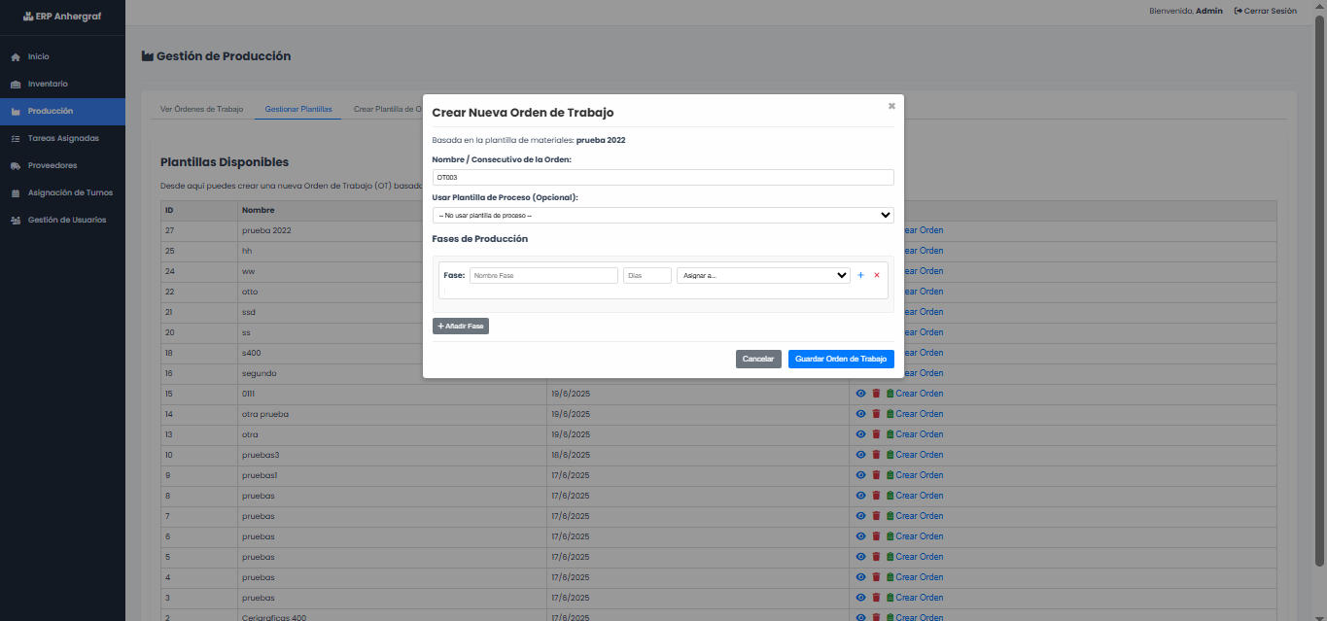The height and width of the screenshot is (621, 1327).
Task: Open Tareas Asignadas in the sidebar menu
Action: 62,139
